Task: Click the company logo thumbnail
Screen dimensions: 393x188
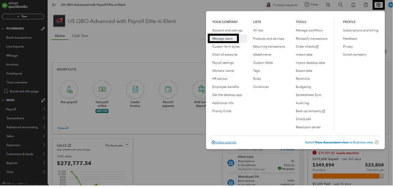Action: (59, 21)
